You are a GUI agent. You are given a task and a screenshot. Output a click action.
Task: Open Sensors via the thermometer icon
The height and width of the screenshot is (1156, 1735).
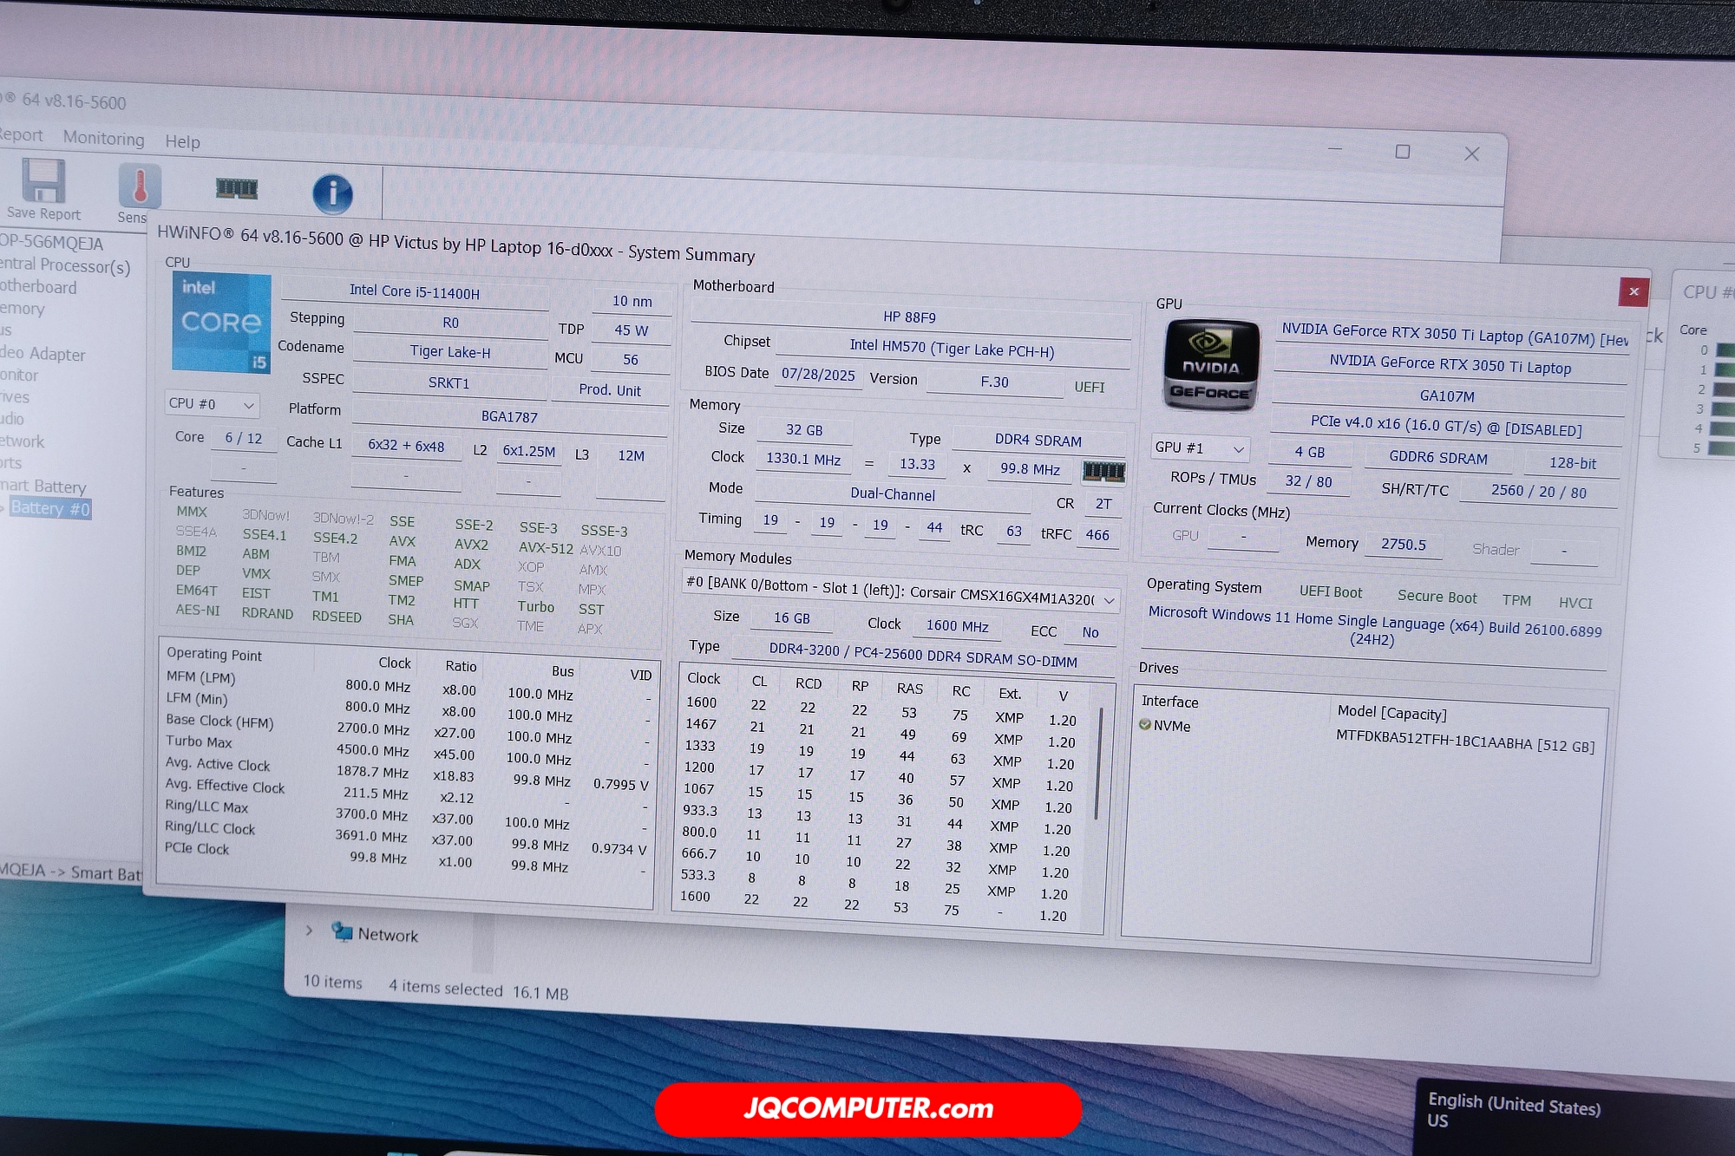[140, 186]
